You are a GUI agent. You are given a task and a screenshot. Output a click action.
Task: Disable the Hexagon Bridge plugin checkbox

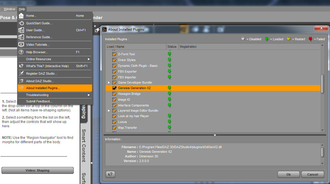click(114, 94)
